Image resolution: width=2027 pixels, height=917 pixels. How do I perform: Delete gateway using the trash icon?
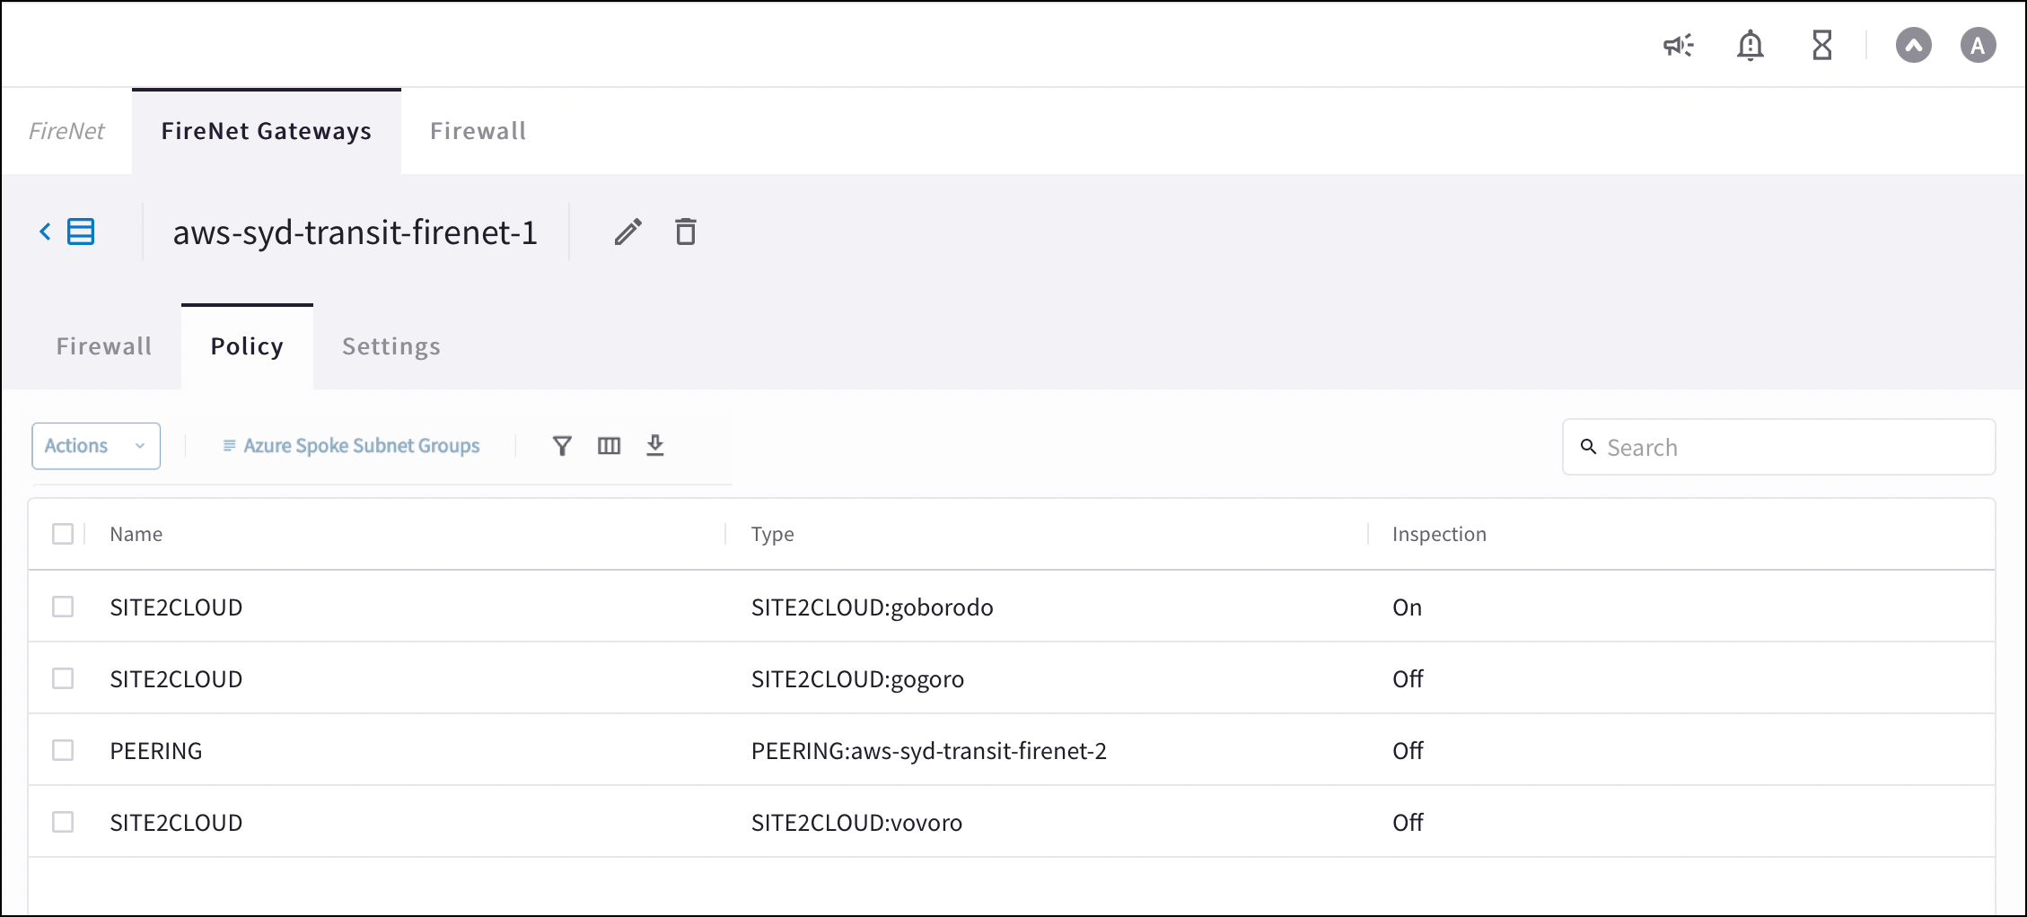[686, 232]
